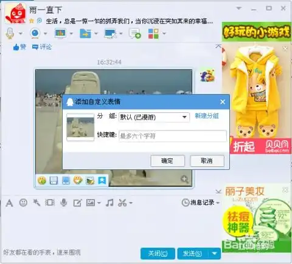
Task: Start a voice call with microphone icon
Action: pos(10,33)
